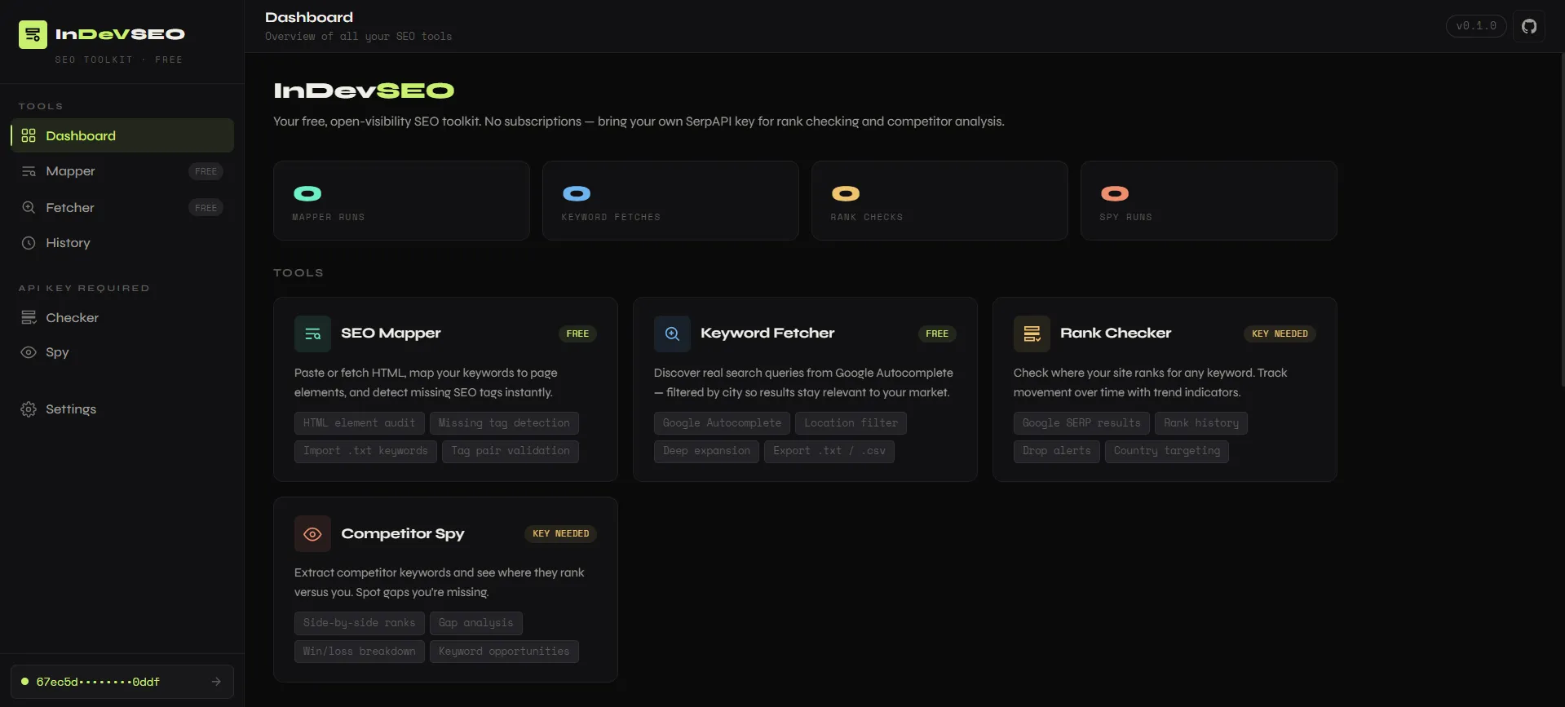Screen dimensions: 1565x707
Task: Click the Rank Checker card icon
Action: pos(1032,334)
